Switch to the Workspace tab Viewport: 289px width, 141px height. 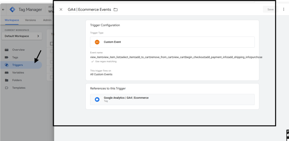point(12,20)
